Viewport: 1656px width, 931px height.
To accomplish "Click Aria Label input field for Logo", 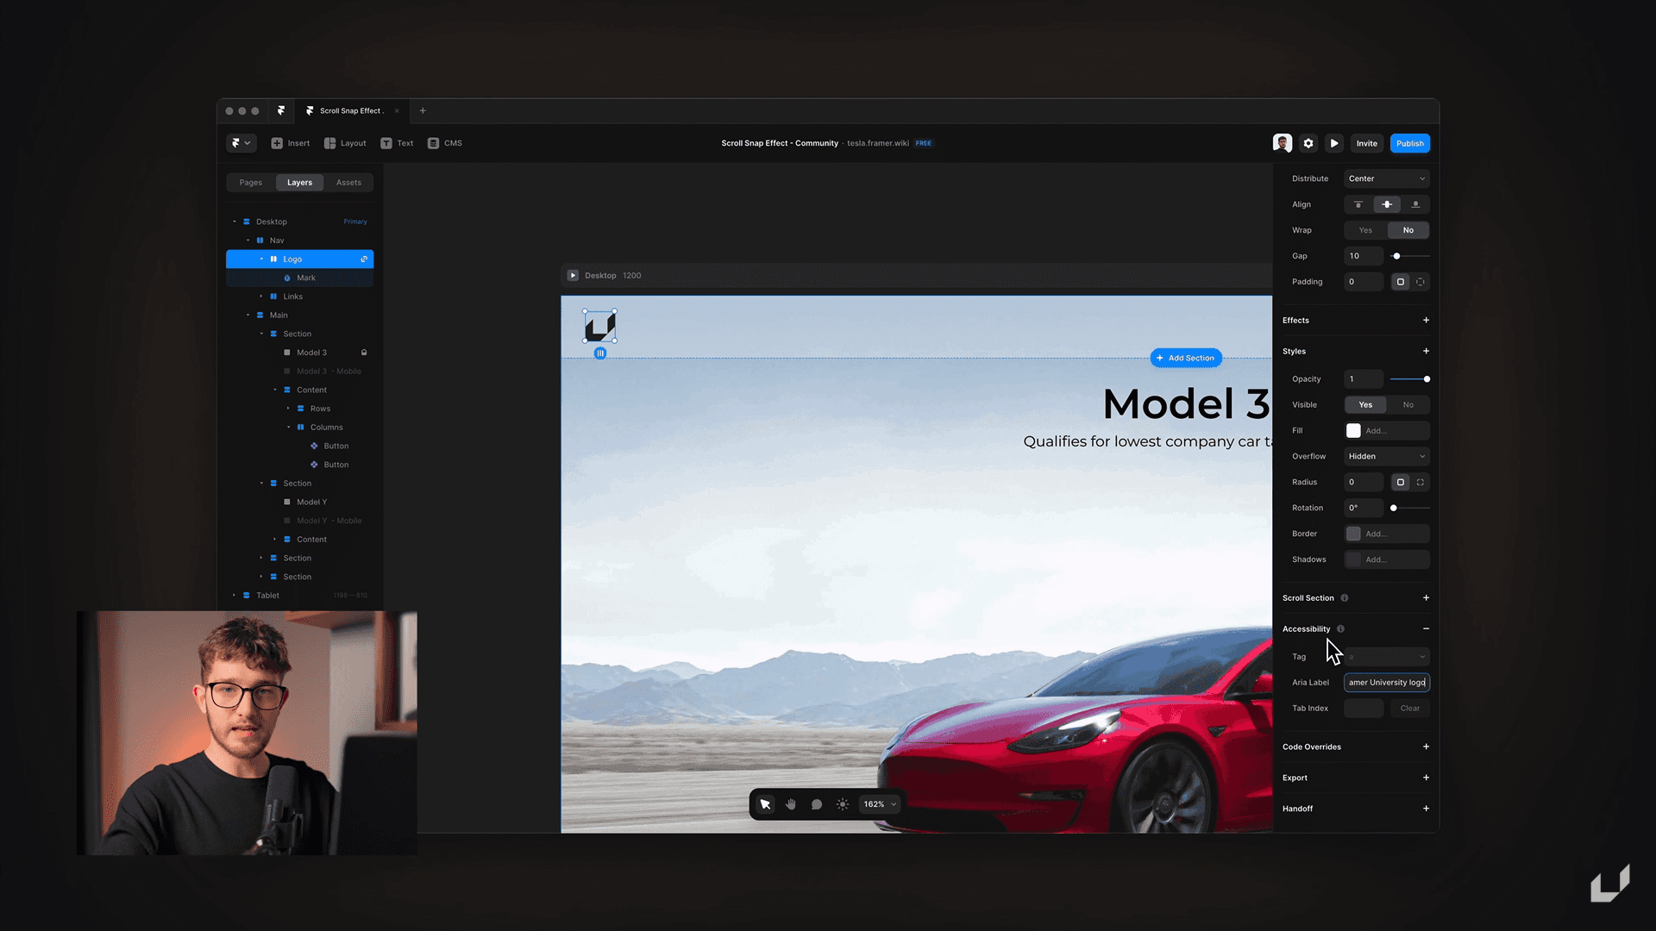I will pos(1385,682).
